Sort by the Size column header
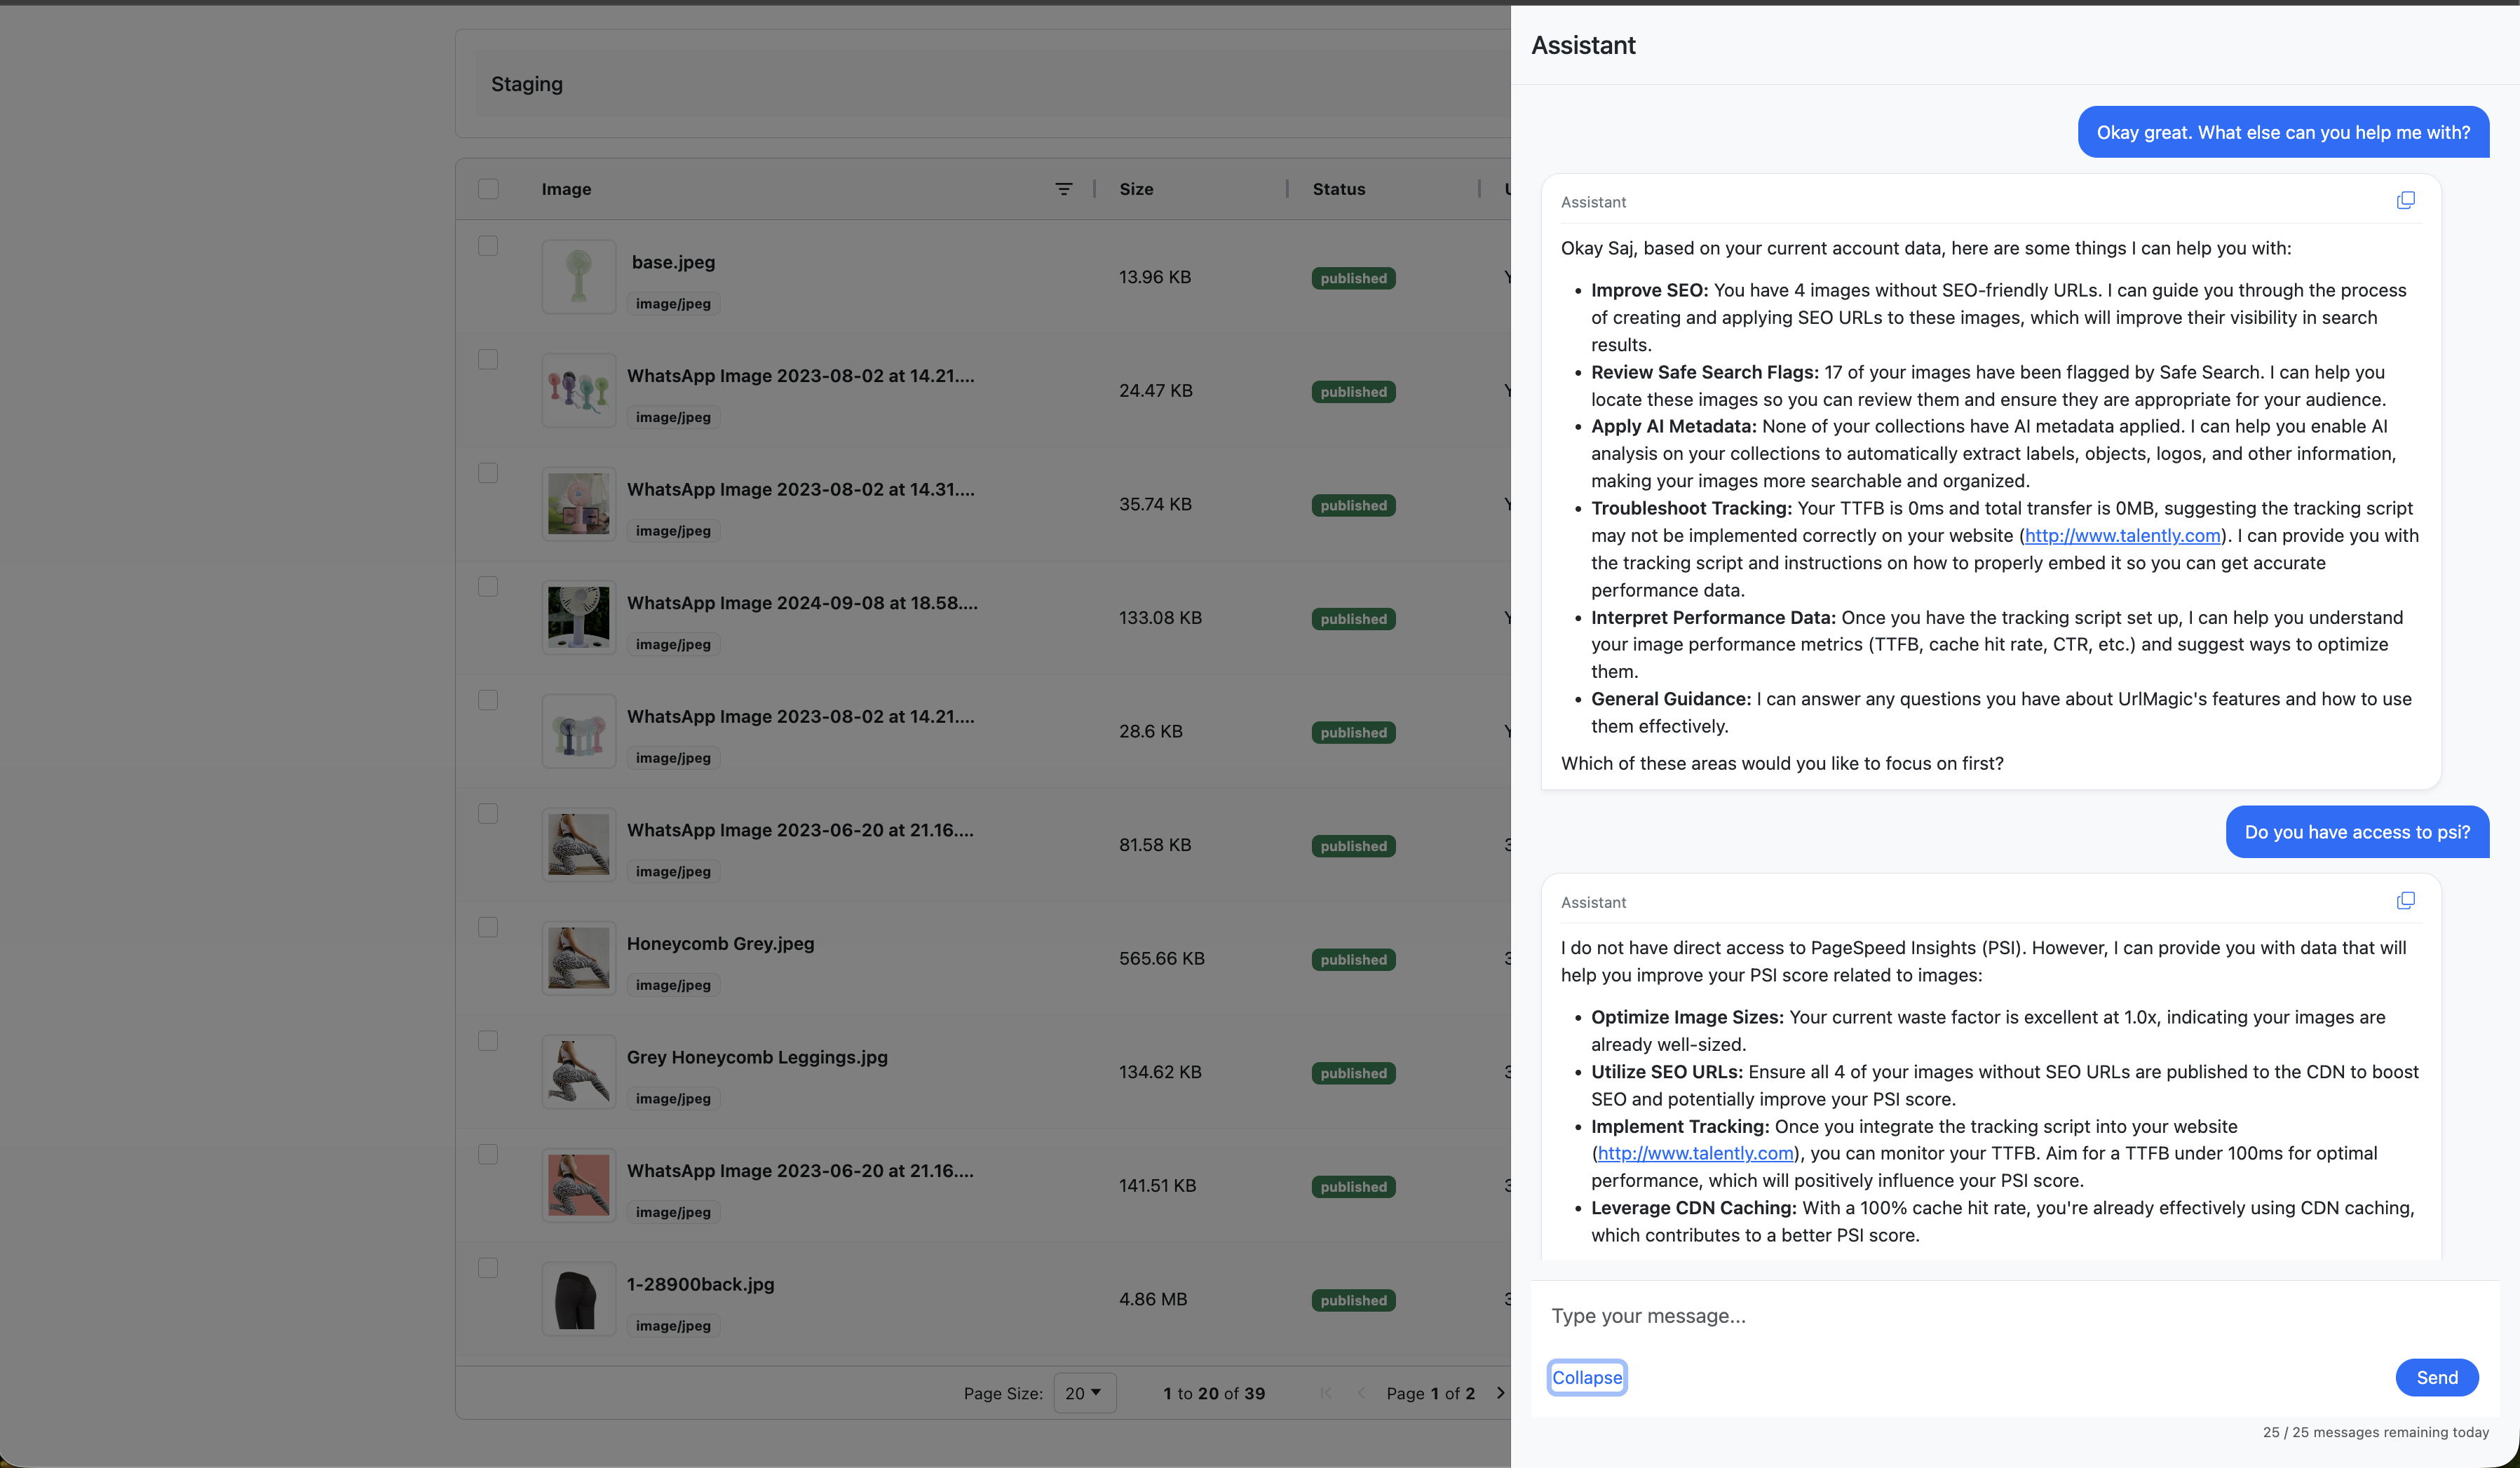The height and width of the screenshot is (1468, 2520). coord(1136,189)
